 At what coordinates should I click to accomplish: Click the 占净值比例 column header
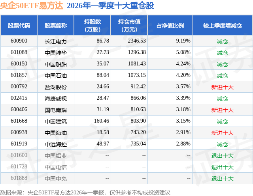[x=170, y=25]
